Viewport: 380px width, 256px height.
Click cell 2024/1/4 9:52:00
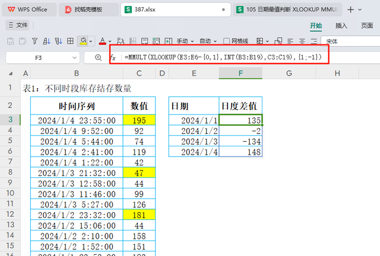pos(77,130)
